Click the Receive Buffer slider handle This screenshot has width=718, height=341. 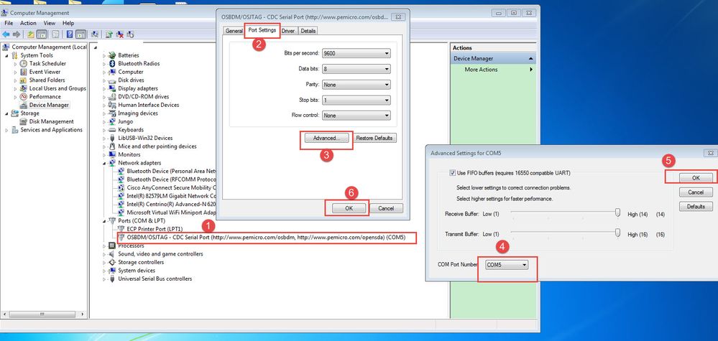click(617, 212)
